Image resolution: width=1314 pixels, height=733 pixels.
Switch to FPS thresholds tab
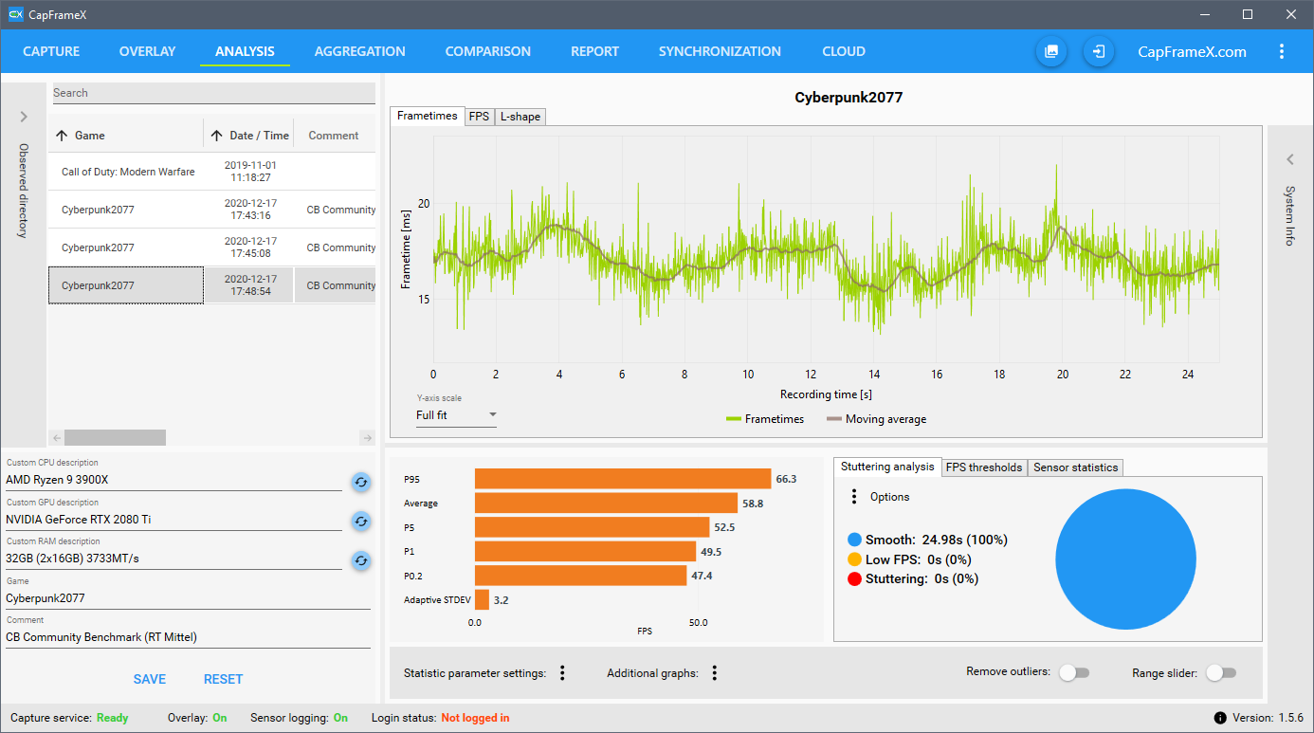984,467
